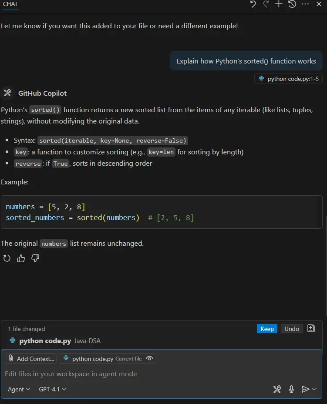327x404 pixels.
Task: Retry the Copilot response
Action: tap(7, 258)
